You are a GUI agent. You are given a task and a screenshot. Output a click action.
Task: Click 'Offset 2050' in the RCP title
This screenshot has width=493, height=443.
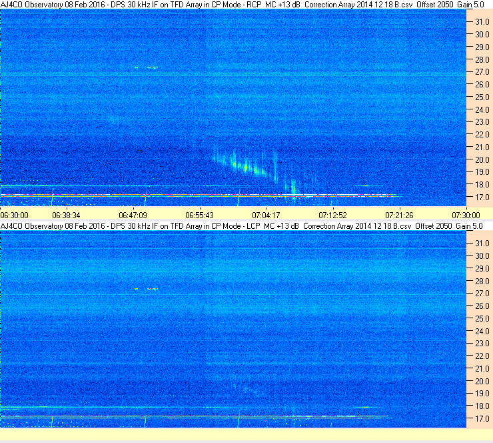[435, 5]
